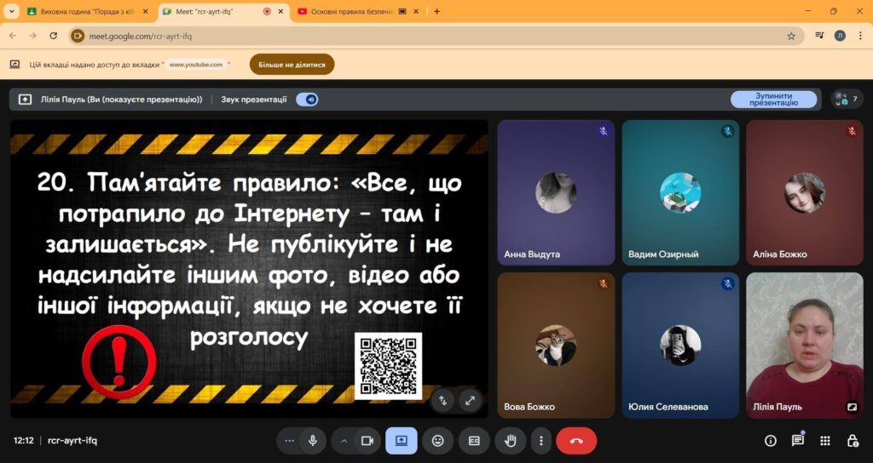Open meeting details info icon

pyautogui.click(x=771, y=441)
